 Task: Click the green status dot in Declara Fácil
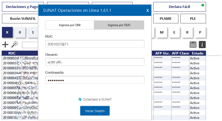point(203,5)
